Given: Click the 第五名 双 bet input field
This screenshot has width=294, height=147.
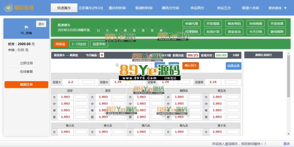Looking at the screenshot, I should coord(233,117).
